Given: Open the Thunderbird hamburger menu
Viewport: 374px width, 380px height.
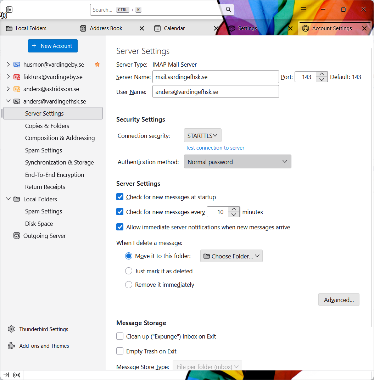Looking at the screenshot, I should click(x=303, y=10).
